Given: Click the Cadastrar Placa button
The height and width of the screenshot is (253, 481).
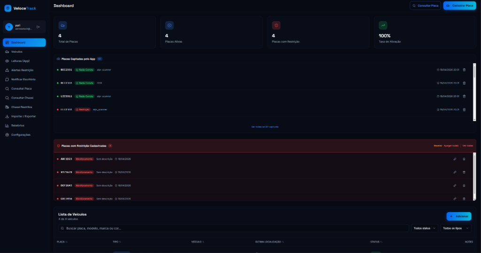Looking at the screenshot, I should point(459,6).
